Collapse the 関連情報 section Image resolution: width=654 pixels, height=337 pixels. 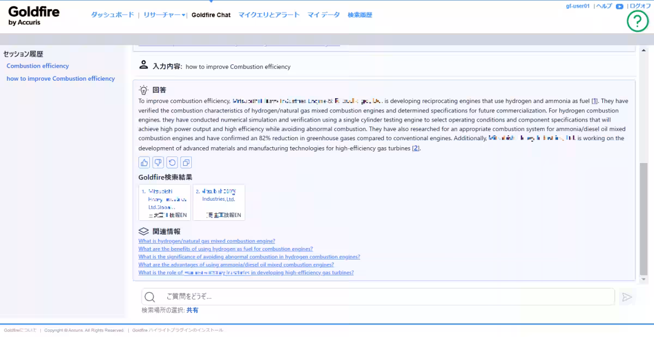tap(143, 231)
